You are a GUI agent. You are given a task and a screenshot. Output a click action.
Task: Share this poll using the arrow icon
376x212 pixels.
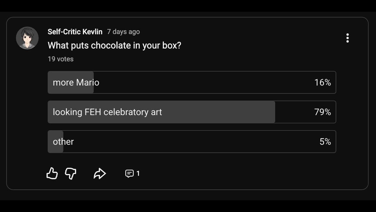(x=100, y=173)
